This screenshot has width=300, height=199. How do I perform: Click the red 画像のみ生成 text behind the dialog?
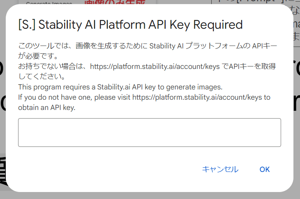pos(115,2)
